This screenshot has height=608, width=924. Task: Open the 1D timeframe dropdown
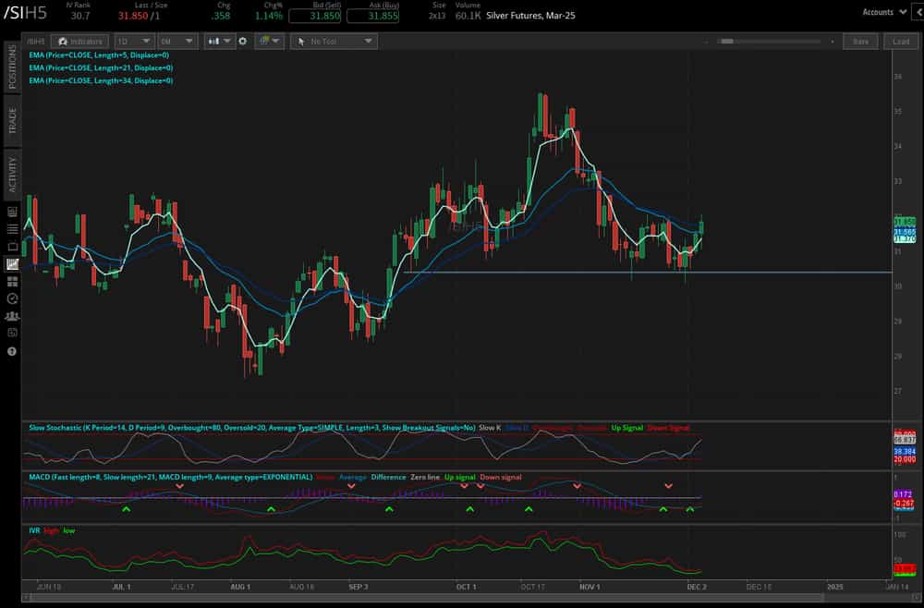tap(132, 41)
